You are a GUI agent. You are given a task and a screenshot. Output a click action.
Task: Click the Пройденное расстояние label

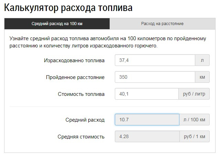click(x=75, y=77)
